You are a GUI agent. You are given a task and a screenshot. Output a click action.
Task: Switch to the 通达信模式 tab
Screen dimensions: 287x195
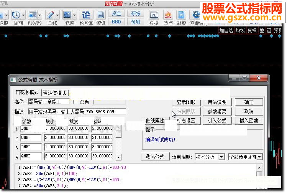click(54, 93)
